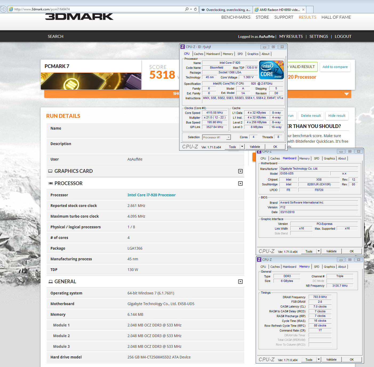The height and width of the screenshot is (367, 374).
Task: Click OK in the CPU-Z Memory window
Action: tap(352, 360)
